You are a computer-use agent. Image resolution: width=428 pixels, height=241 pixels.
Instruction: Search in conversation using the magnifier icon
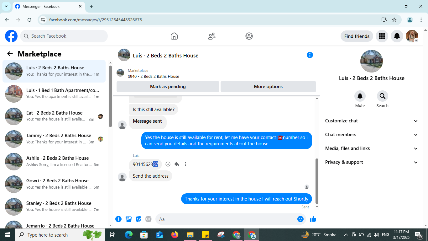pos(383,96)
